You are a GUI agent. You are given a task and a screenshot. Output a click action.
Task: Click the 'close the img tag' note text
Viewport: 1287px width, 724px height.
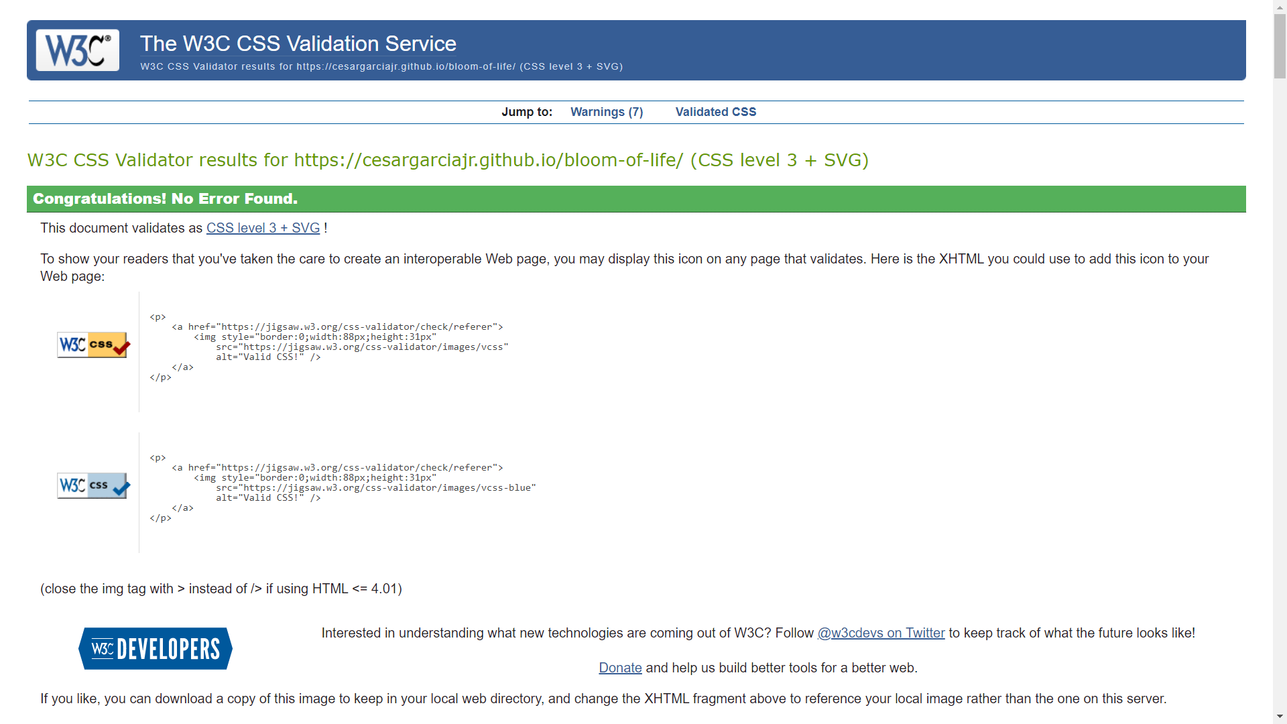(221, 589)
